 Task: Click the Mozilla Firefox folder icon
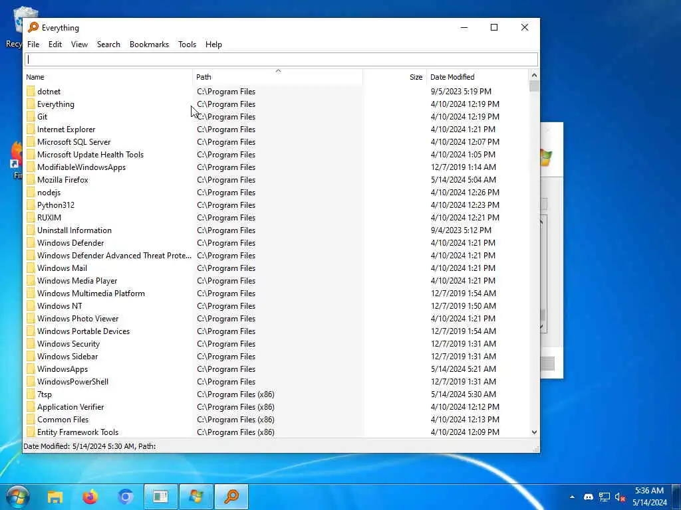[31, 179]
